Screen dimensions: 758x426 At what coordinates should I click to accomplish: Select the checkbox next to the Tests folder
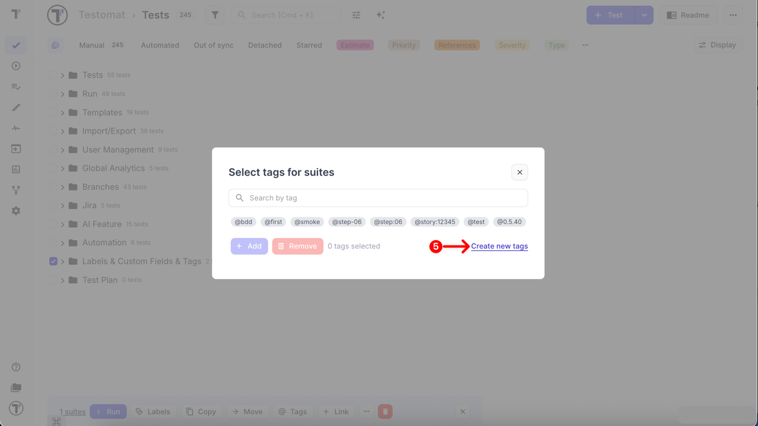tap(53, 75)
